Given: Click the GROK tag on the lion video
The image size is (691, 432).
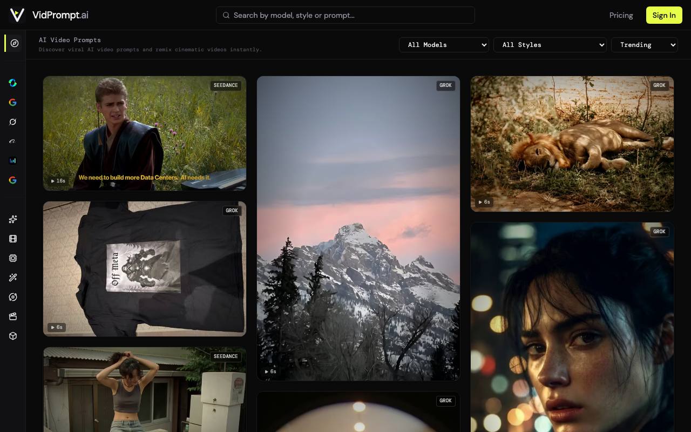Looking at the screenshot, I should pos(659,85).
